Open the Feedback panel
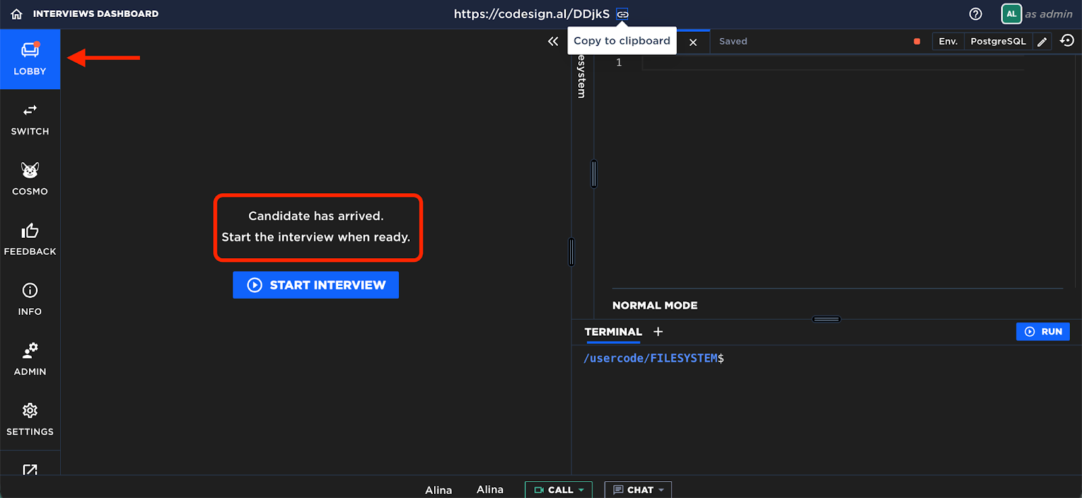This screenshot has width=1082, height=498. coord(30,239)
